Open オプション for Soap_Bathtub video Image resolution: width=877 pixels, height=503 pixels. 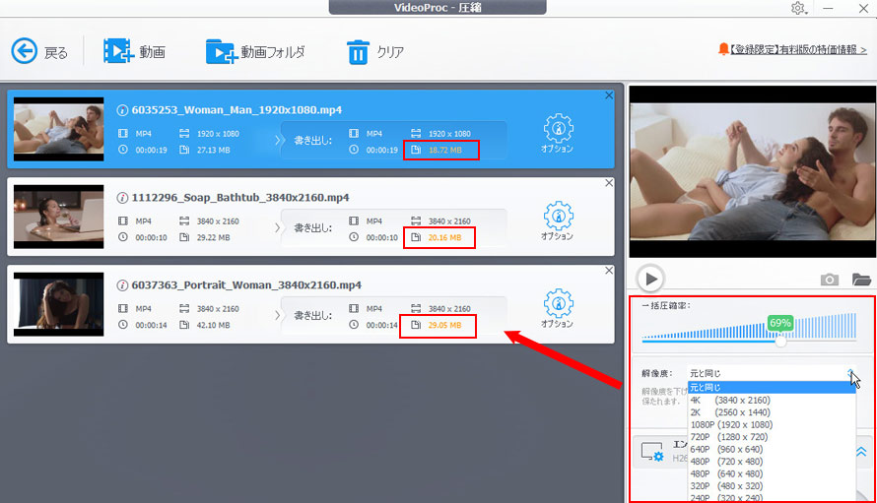click(558, 221)
